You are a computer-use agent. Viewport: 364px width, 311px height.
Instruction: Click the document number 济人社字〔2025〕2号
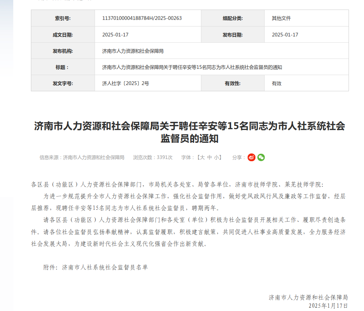(126, 84)
